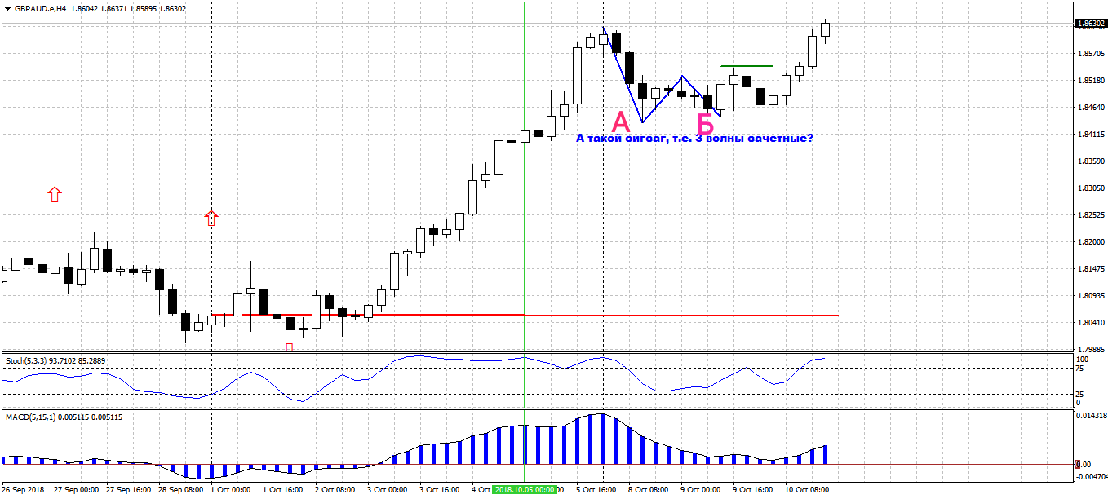Select the red up arrow near the 1.83050 level
This screenshot has height=499, width=1108.
click(55, 193)
